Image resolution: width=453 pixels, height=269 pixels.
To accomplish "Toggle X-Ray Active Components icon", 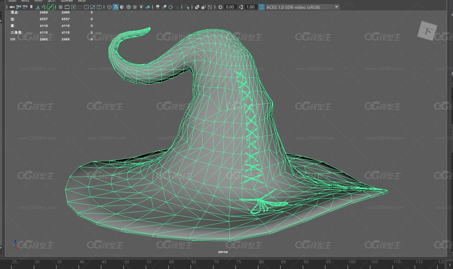I will click(x=204, y=7).
